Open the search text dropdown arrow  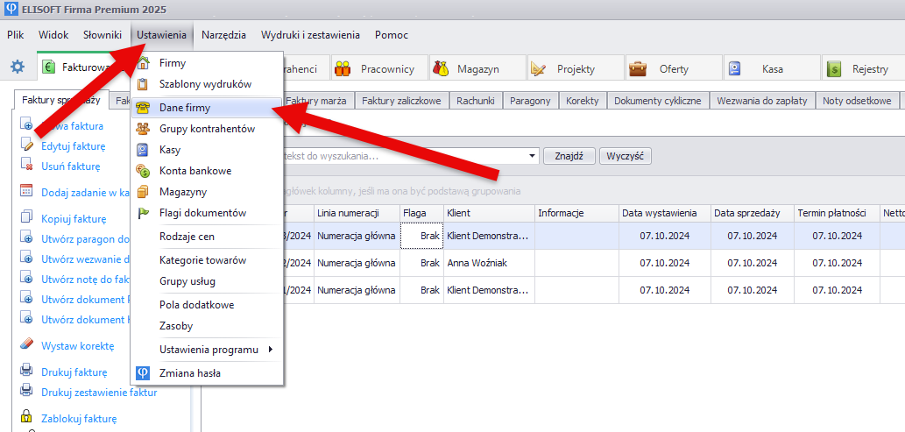[534, 157]
